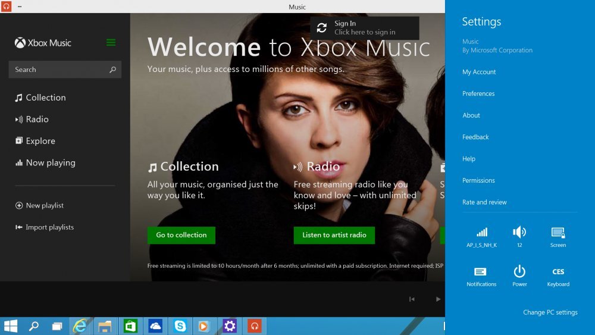595x335 pixels.
Task: Click the Radio heading on the welcome page
Action: coord(317,166)
